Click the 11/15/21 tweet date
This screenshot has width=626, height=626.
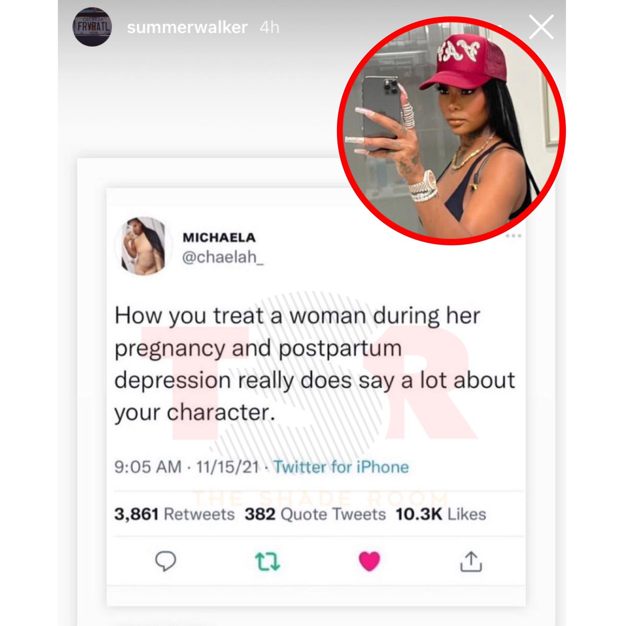pos(227,466)
